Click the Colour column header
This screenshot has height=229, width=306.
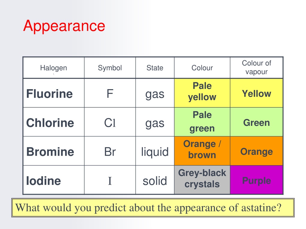(202, 68)
